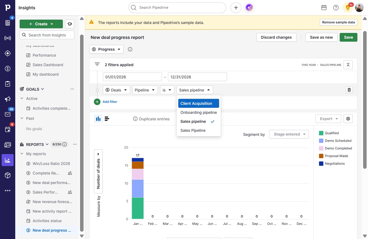Screen dimensions: 368x239
Task: Open the Sales Dashboard link
Action: [48, 65]
